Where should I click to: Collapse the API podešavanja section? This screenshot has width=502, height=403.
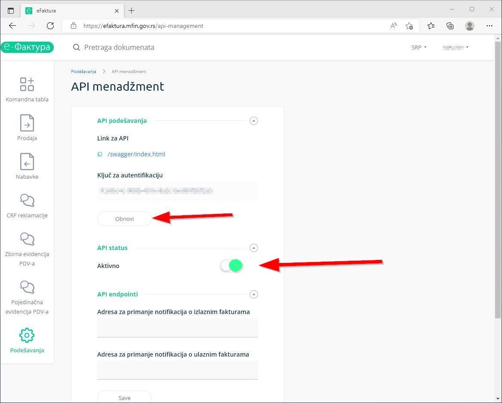tap(254, 121)
